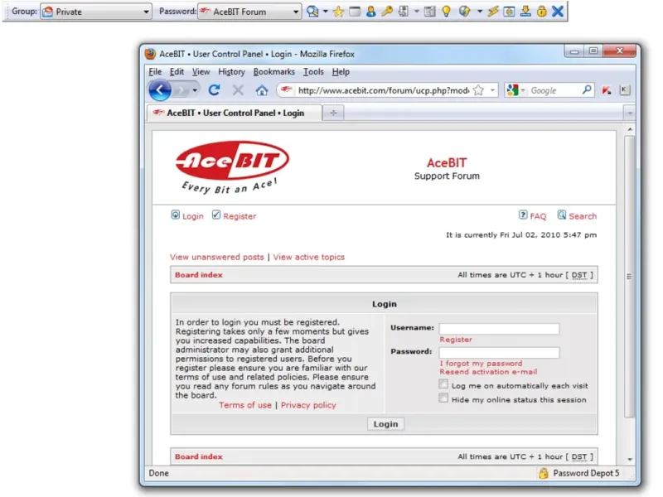Click the blue X close toolbar icon

(558, 12)
